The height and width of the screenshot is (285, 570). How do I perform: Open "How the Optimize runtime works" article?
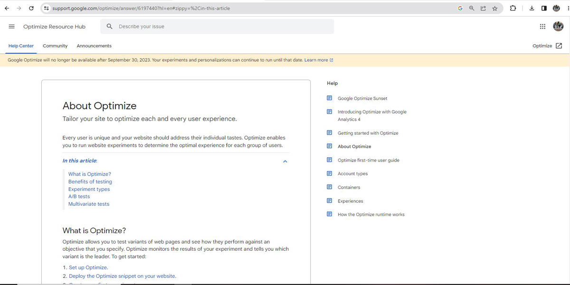coord(371,215)
